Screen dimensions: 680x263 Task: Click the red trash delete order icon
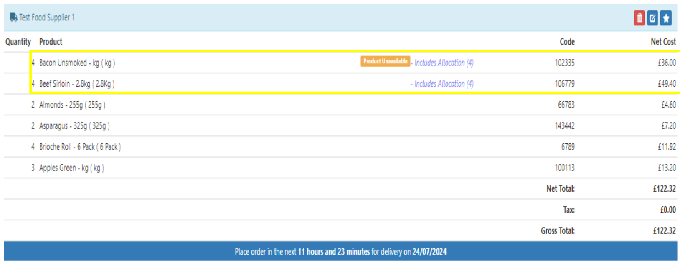[639, 18]
